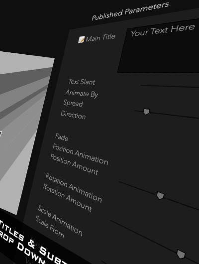Click the Position Animation label
This screenshot has height=264, width=199.
pyautogui.click(x=81, y=154)
